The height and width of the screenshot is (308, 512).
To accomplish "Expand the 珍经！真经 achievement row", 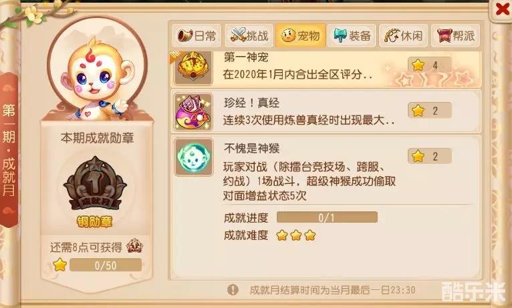I will (x=326, y=112).
